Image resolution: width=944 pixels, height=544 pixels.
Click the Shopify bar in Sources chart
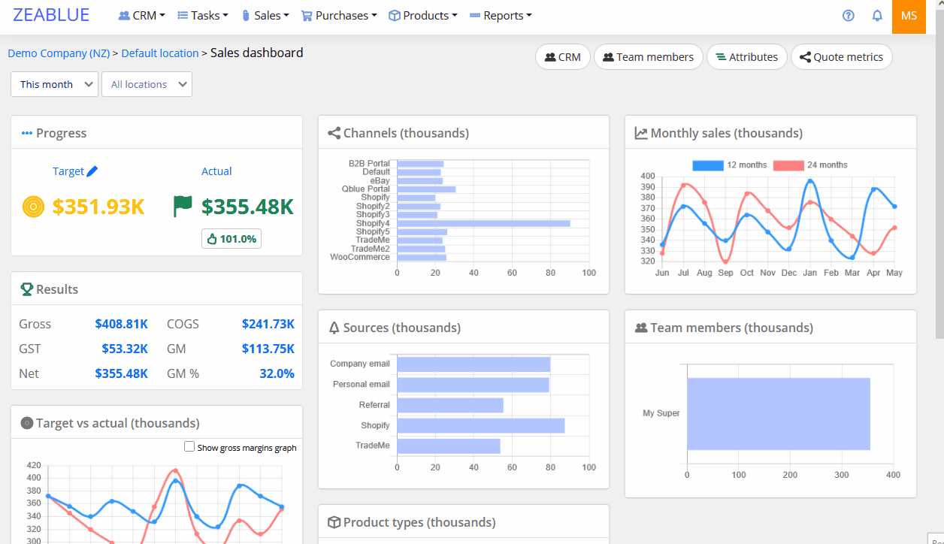[481, 425]
